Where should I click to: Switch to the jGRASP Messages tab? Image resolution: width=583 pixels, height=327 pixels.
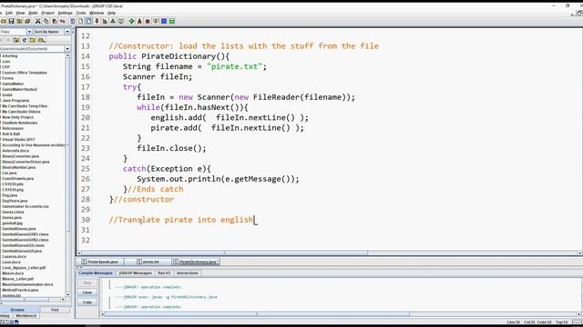point(136,272)
